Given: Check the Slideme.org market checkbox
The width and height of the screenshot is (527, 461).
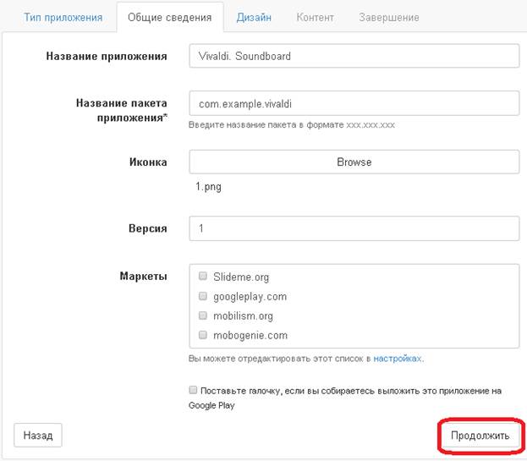Looking at the screenshot, I should (203, 276).
